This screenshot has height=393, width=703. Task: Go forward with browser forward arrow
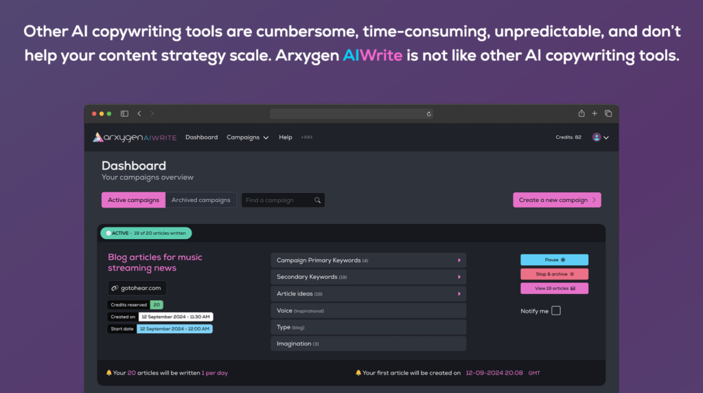tap(152, 113)
